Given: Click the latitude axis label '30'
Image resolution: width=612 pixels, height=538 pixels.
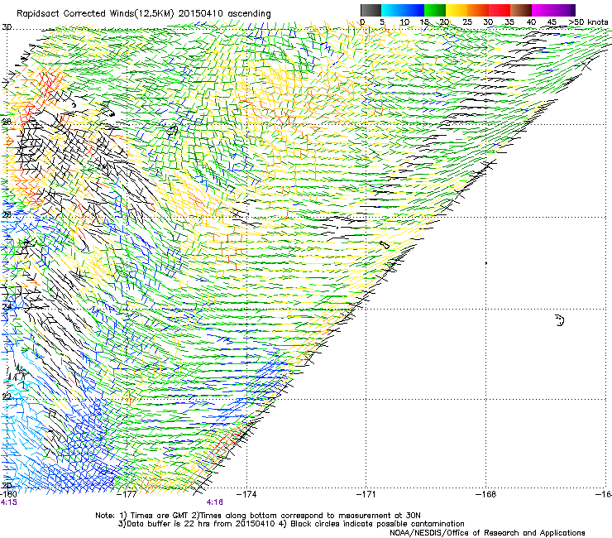Looking at the screenshot, I should point(7,27).
